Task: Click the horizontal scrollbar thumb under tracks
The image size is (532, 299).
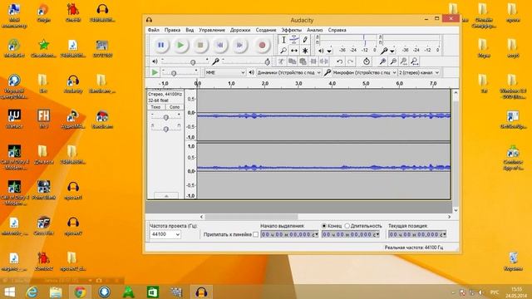Action: point(251,217)
